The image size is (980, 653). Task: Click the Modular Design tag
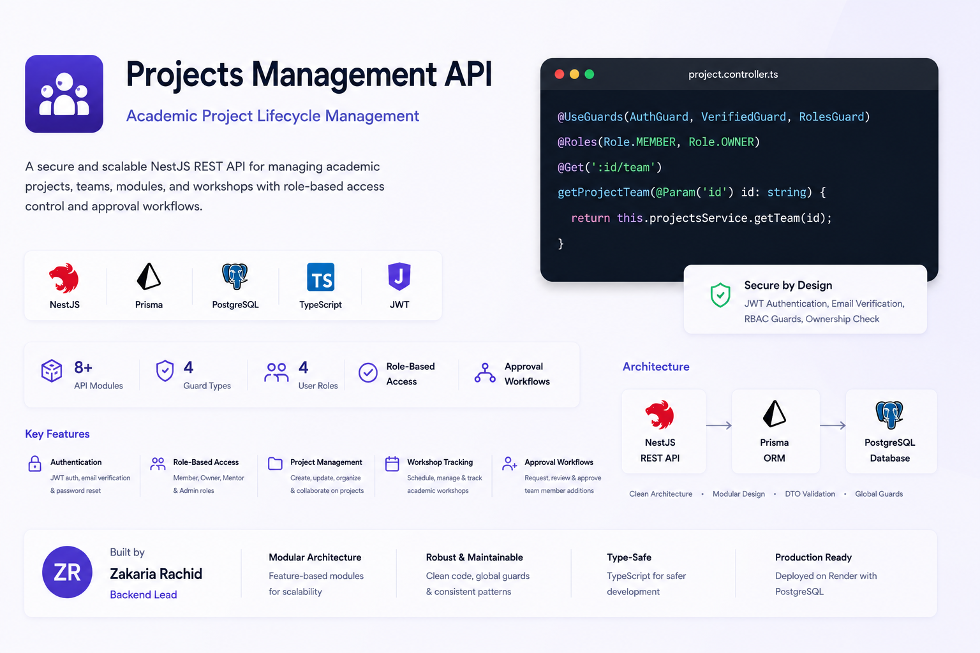(739, 494)
